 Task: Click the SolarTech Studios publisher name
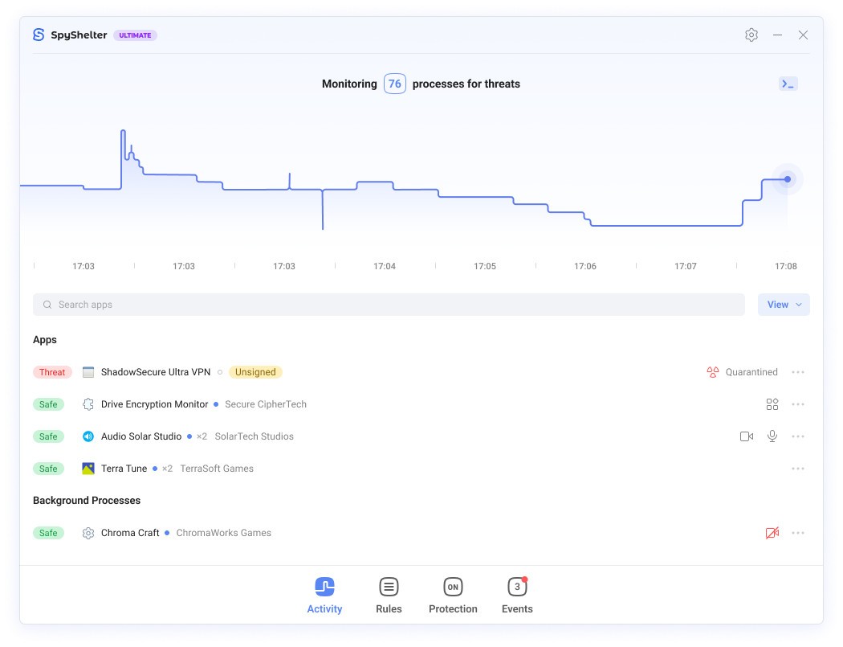click(x=255, y=436)
